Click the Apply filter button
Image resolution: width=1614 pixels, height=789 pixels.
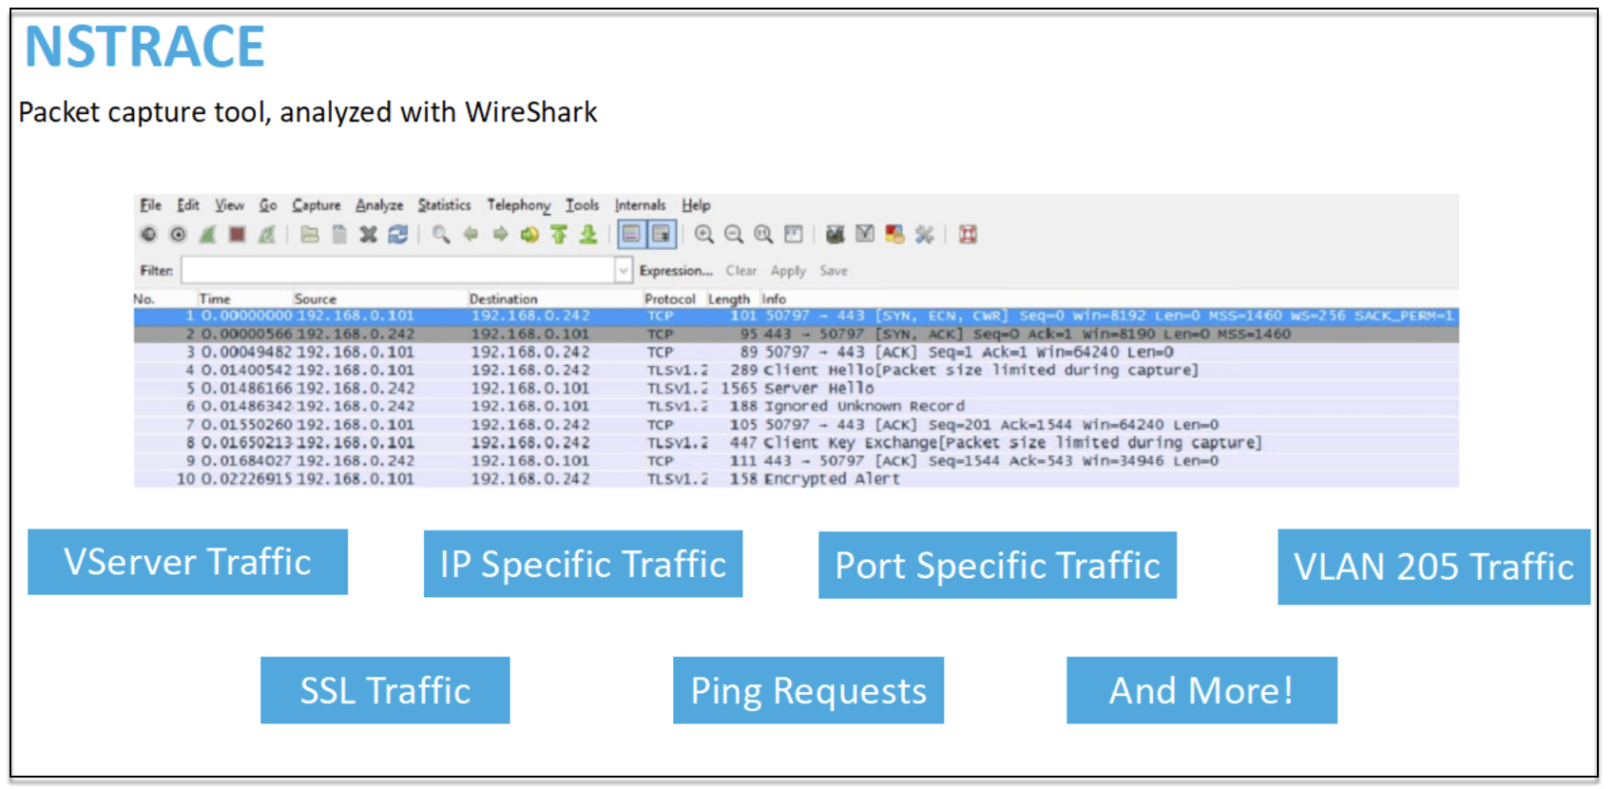tap(788, 271)
